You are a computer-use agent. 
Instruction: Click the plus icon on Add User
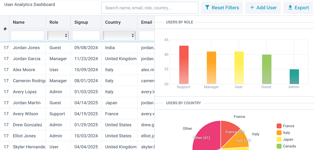tap(252, 8)
